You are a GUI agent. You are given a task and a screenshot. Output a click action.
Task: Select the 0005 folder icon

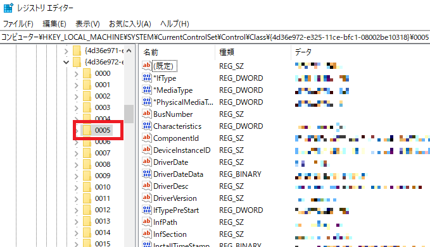tap(87, 130)
